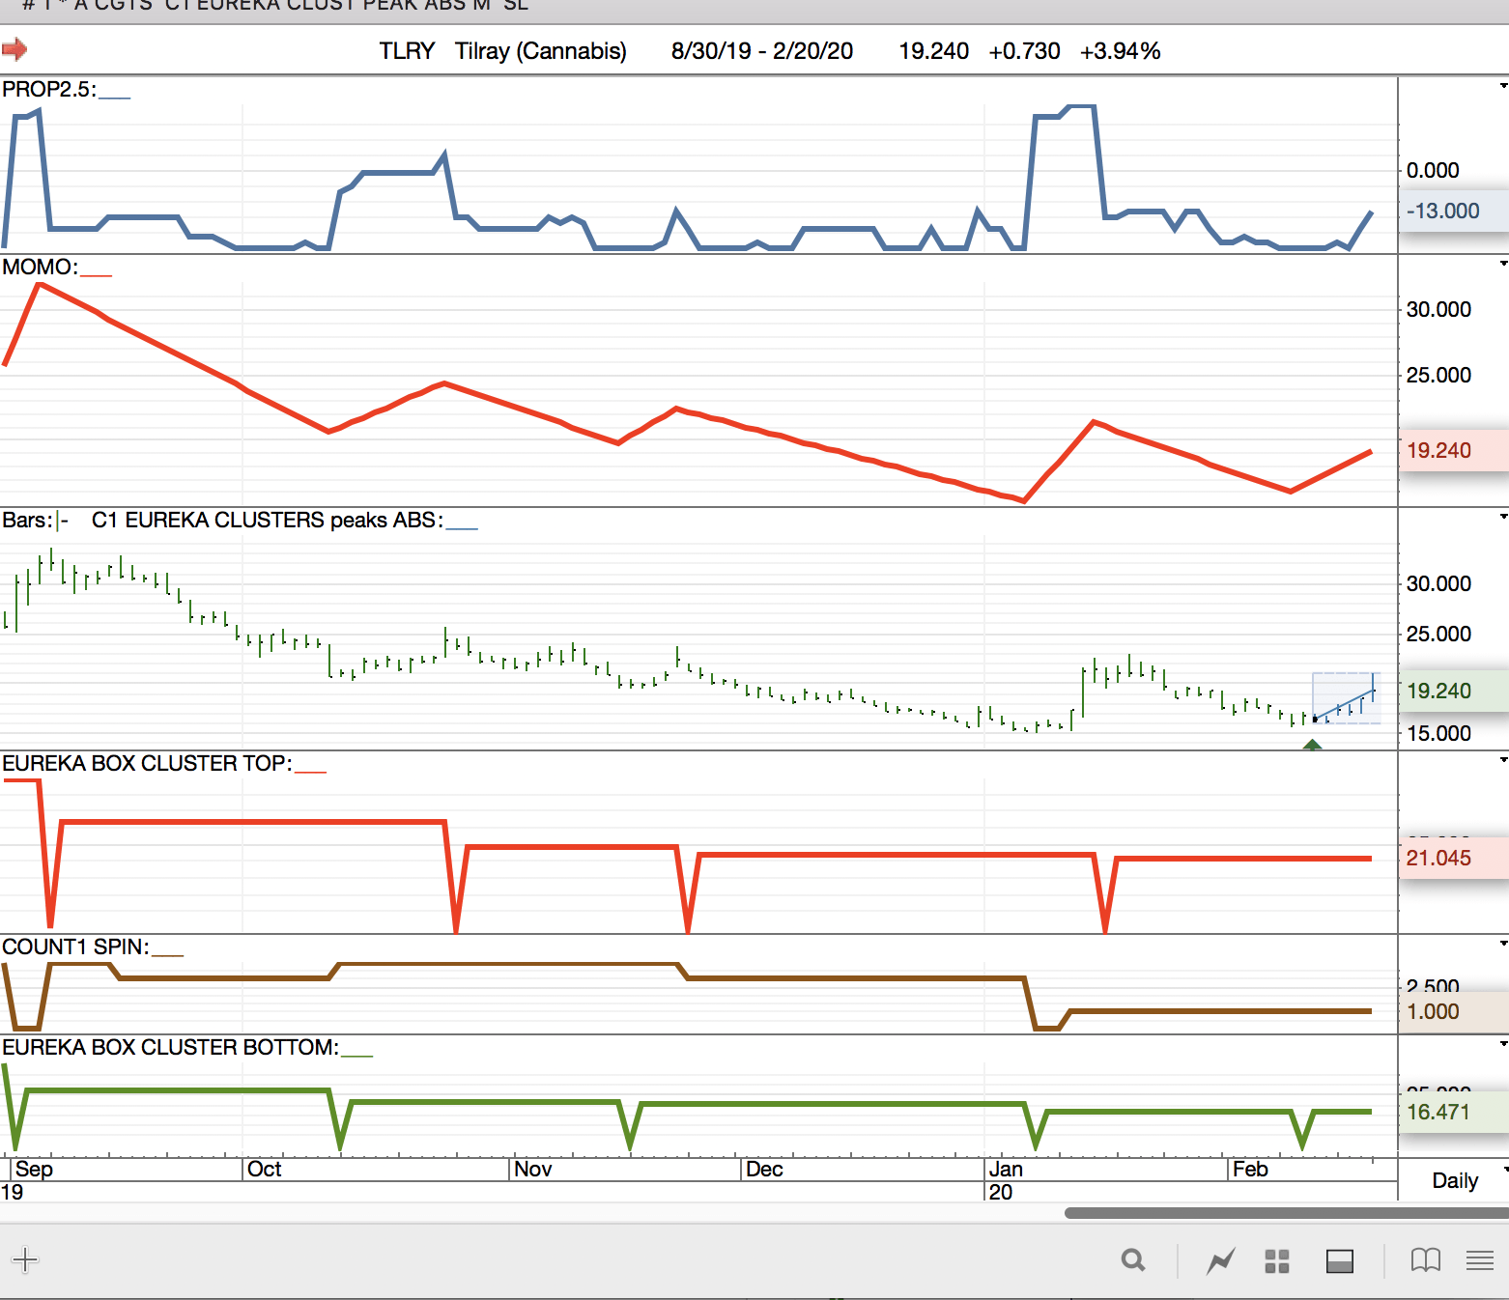Click the 8/30/19 - 2/20/20 date range
Image resolution: width=1509 pixels, height=1300 pixels.
coord(762,50)
